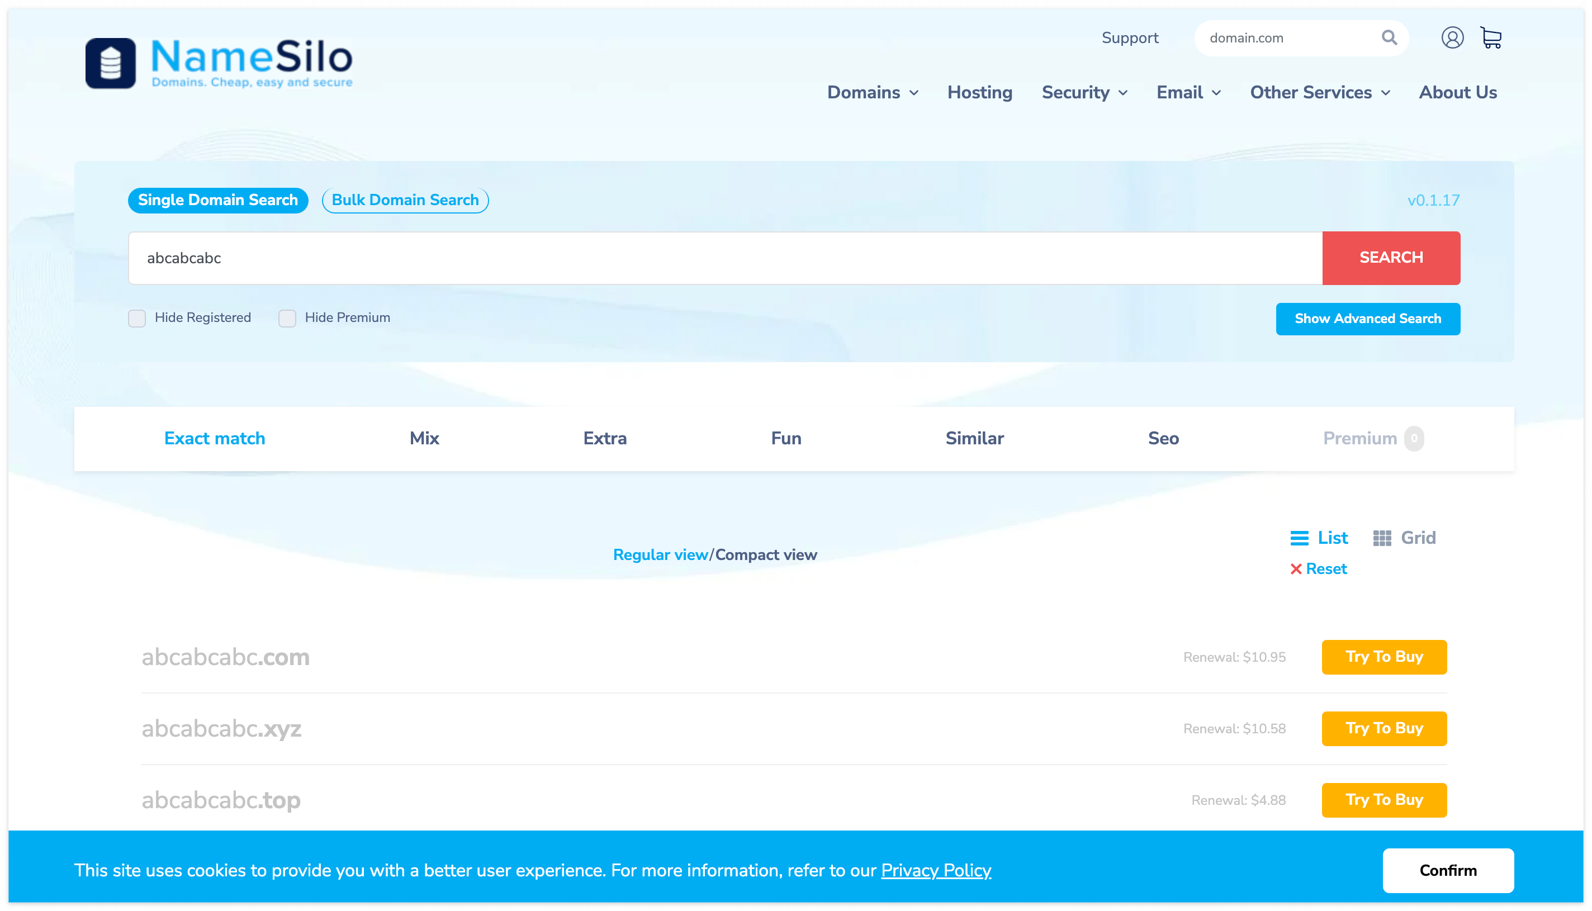
Task: Enable the Hide Registered checkbox
Action: 137,318
